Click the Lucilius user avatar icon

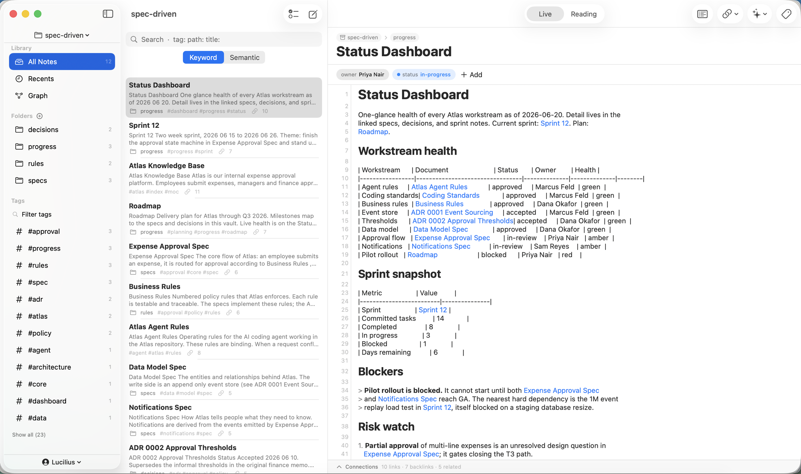click(46, 462)
